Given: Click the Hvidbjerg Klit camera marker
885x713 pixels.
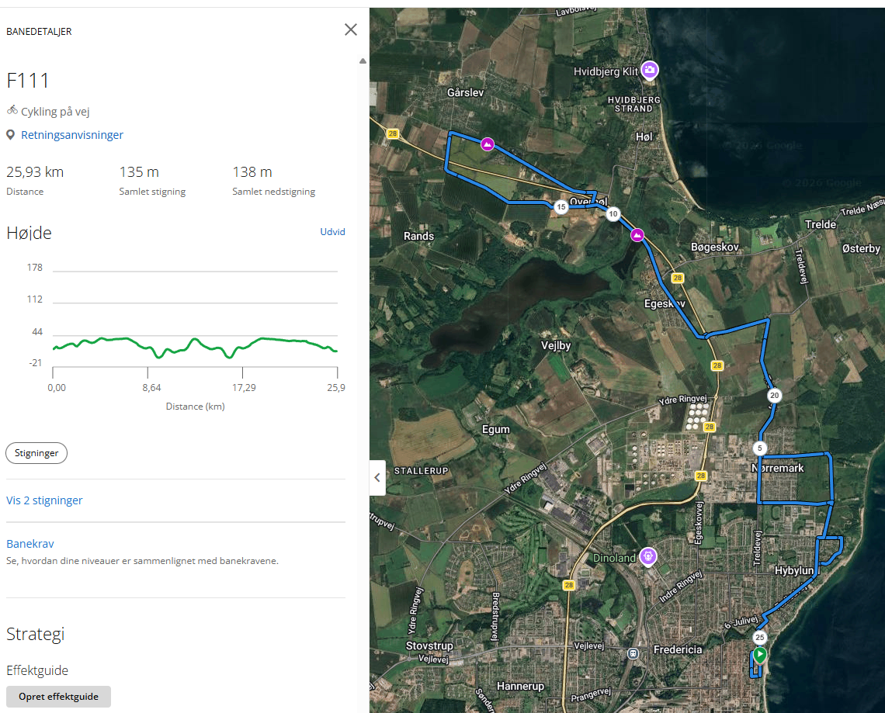Looking at the screenshot, I should click(650, 71).
